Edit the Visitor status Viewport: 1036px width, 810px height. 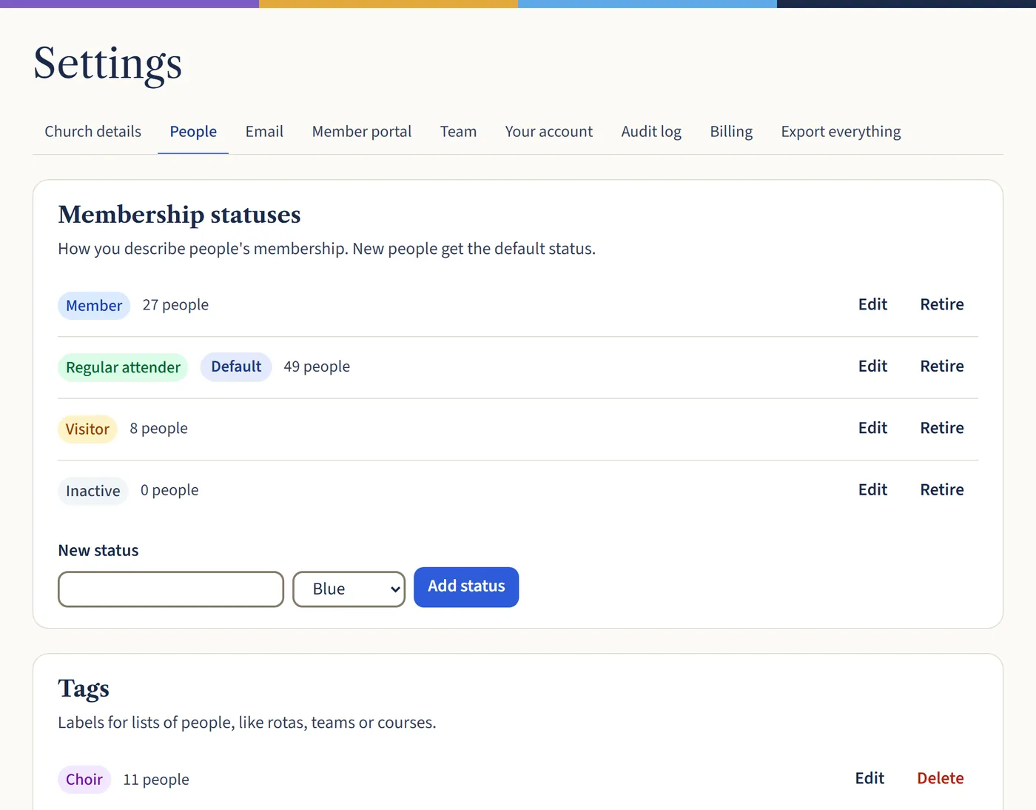(x=872, y=428)
